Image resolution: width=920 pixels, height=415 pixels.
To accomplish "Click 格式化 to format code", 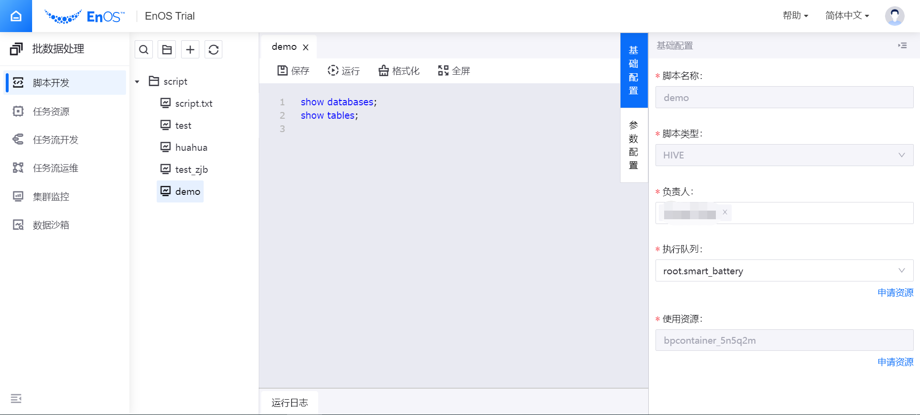I will coord(399,71).
